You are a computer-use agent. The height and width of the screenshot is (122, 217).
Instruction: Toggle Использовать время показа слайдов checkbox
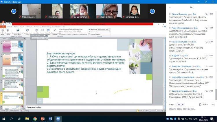coord(60,32)
